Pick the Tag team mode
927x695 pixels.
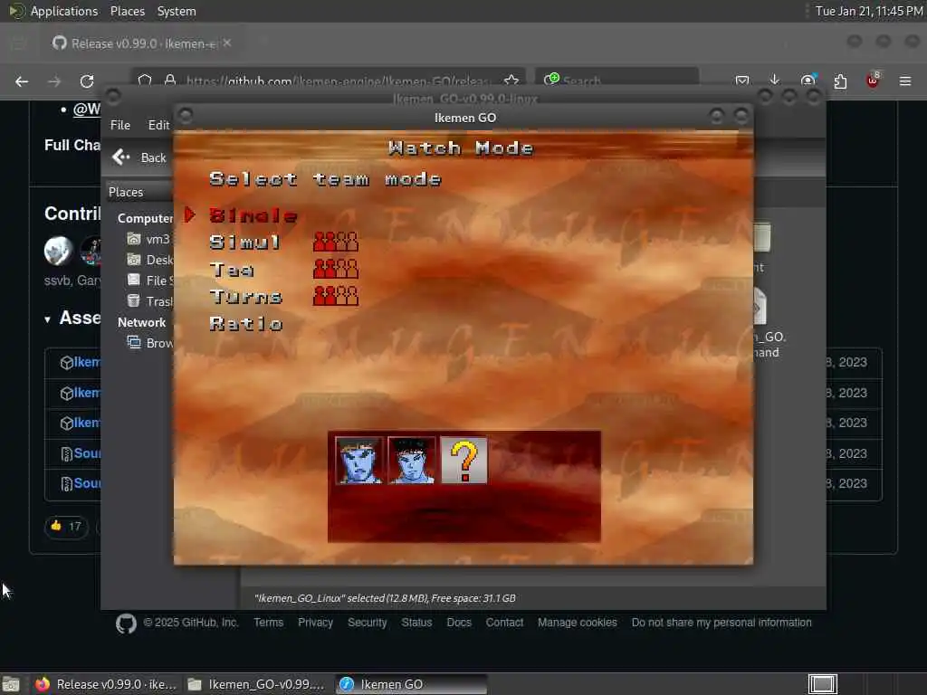(x=232, y=270)
